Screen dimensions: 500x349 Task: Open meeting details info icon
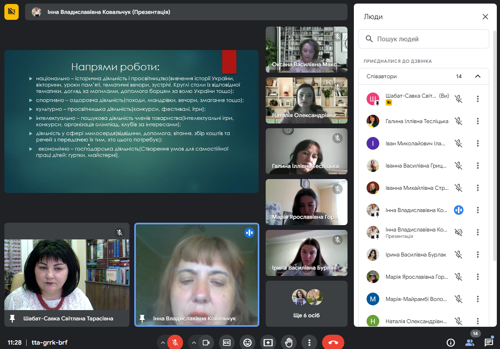click(451, 342)
